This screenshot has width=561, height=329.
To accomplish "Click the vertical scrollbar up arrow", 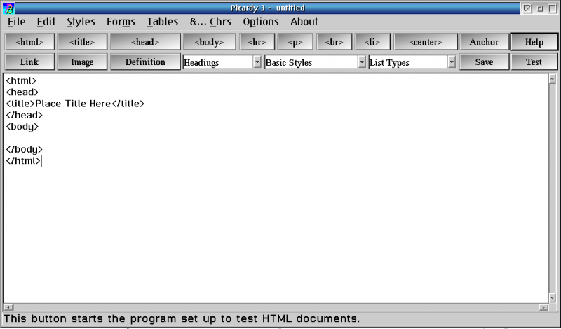I will click(553, 78).
